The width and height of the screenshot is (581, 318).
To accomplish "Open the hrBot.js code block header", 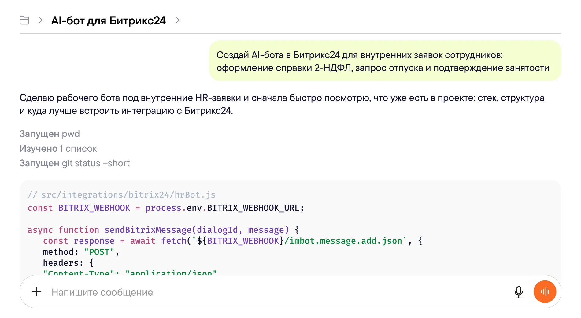I will click(x=122, y=194).
